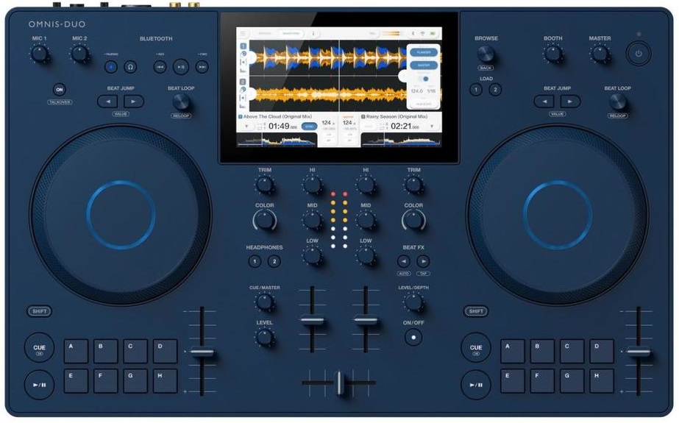Push the Browse knob (Back)
Image resolution: width=679 pixels, height=423 pixels.
pyautogui.click(x=486, y=54)
